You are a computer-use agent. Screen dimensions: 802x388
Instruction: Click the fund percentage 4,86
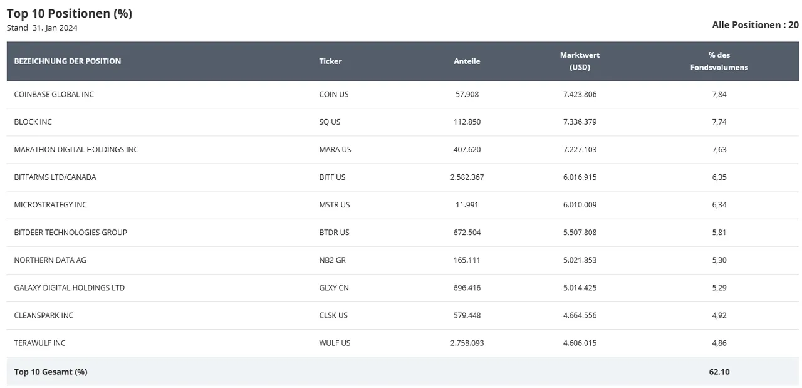pos(719,342)
